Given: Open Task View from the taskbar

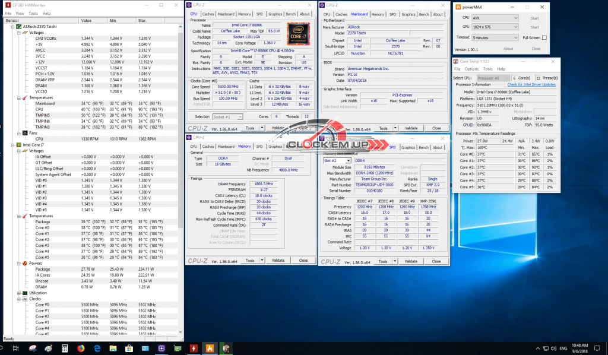Looking at the screenshot, I should point(15,348).
